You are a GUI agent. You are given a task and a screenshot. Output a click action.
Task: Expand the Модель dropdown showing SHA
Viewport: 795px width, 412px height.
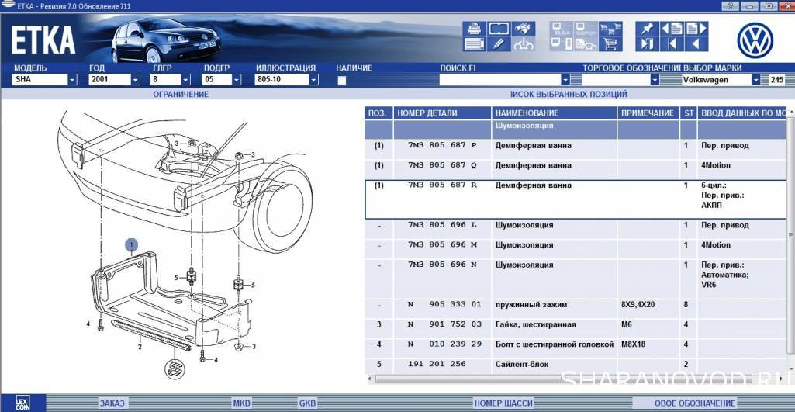(x=72, y=80)
